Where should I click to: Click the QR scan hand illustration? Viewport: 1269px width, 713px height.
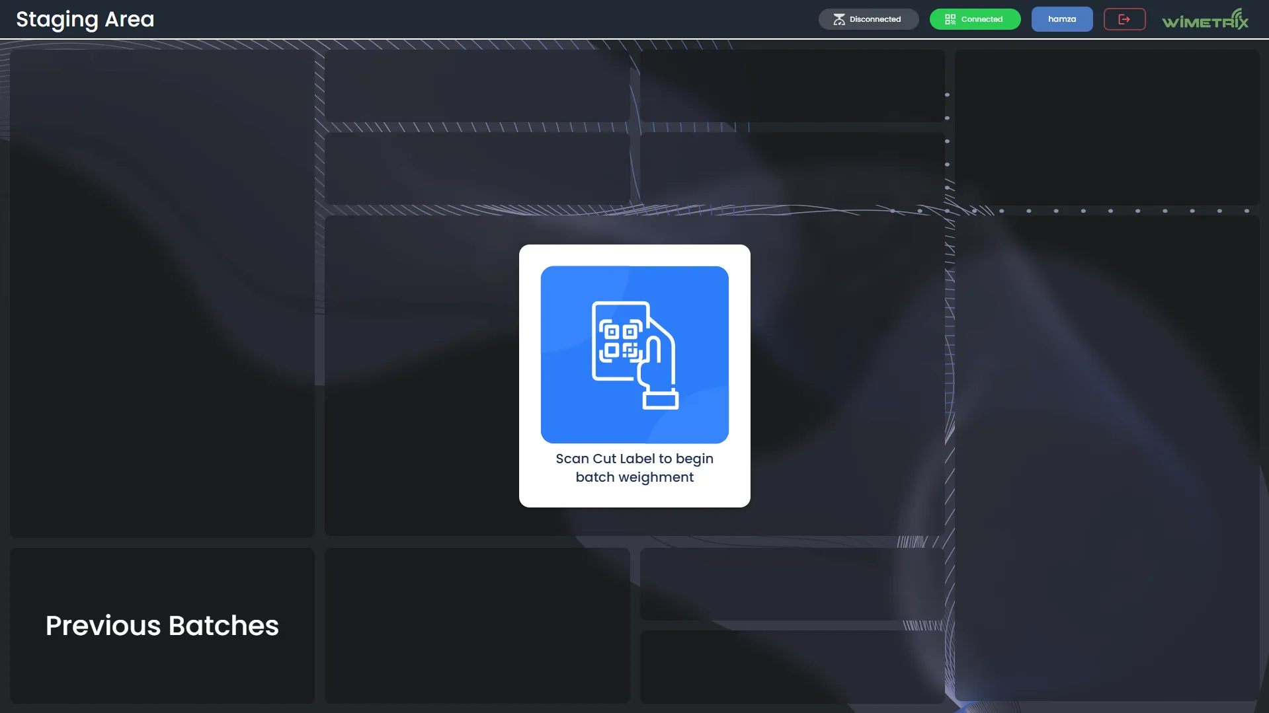click(635, 355)
